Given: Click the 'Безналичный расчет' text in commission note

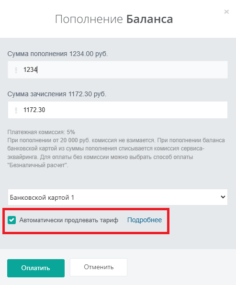Looking at the screenshot, I should 37,165.
